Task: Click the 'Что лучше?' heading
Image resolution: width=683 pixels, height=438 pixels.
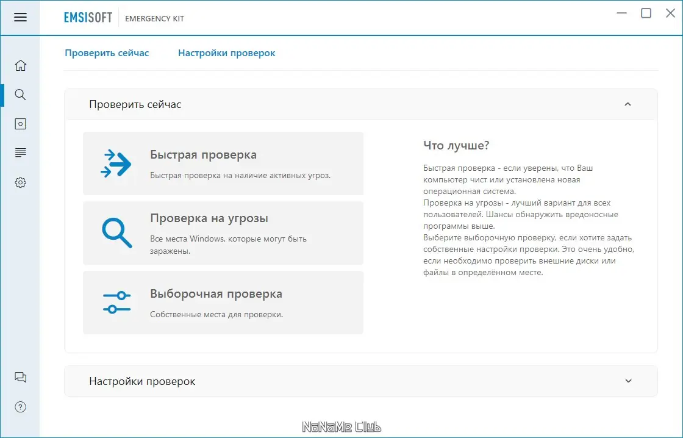Action: click(x=456, y=146)
